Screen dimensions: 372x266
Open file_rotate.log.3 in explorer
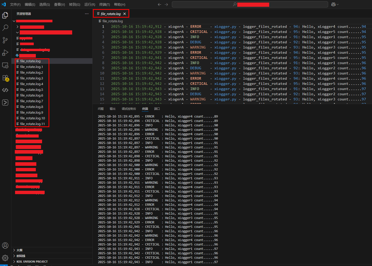coord(52,78)
